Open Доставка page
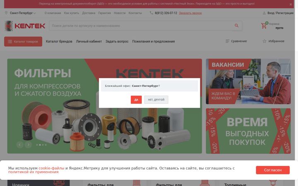298x186 pixels. pos(89,13)
